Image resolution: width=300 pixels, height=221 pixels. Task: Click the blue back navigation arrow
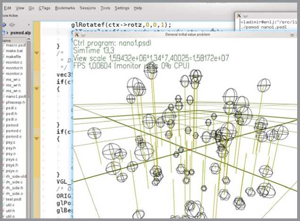[4, 24]
